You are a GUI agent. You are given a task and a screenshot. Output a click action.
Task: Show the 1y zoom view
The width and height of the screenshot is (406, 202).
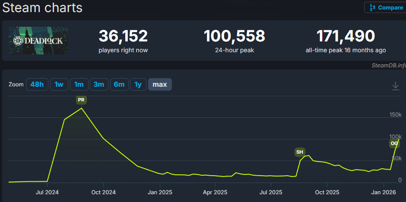[138, 84]
